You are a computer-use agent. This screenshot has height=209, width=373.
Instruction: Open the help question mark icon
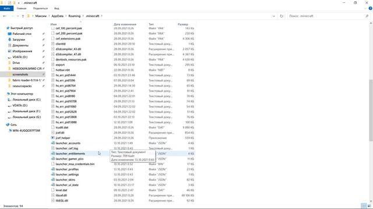tap(371, 8)
